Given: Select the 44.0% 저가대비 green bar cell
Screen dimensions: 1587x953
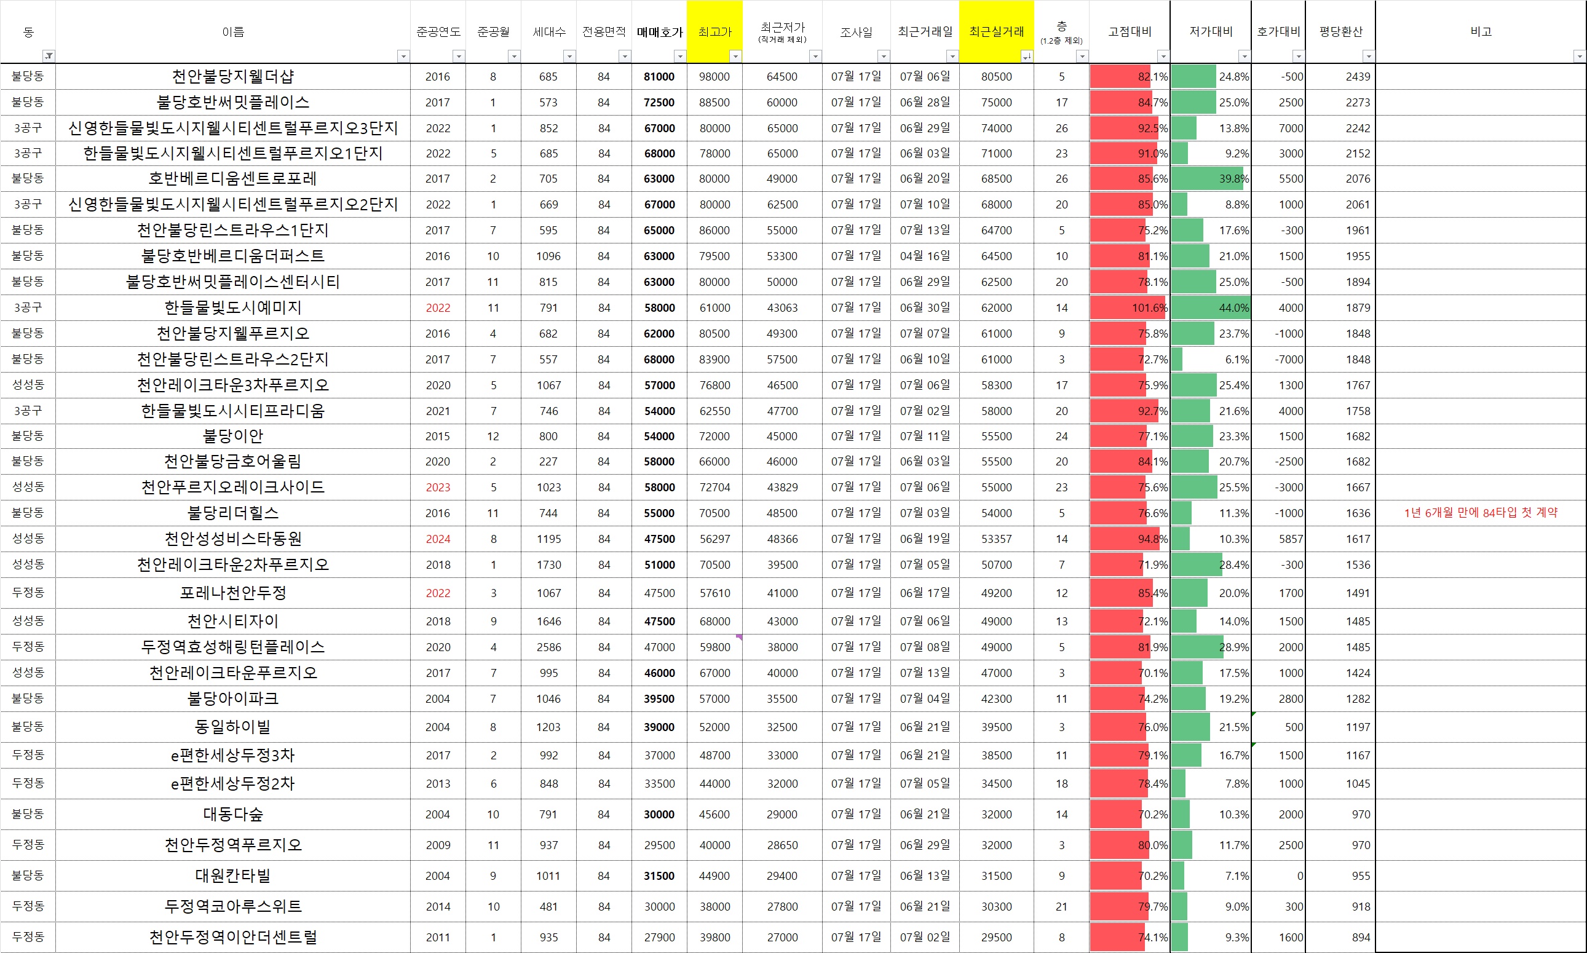Looking at the screenshot, I should coord(1210,307).
